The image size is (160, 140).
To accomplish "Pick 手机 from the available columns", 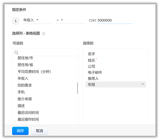I will click(21, 92).
